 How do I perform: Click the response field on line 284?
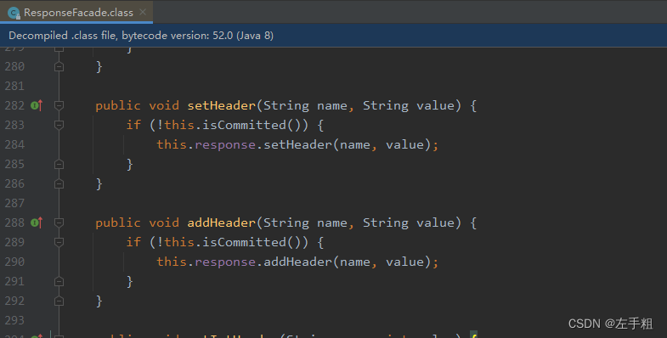tap(225, 145)
